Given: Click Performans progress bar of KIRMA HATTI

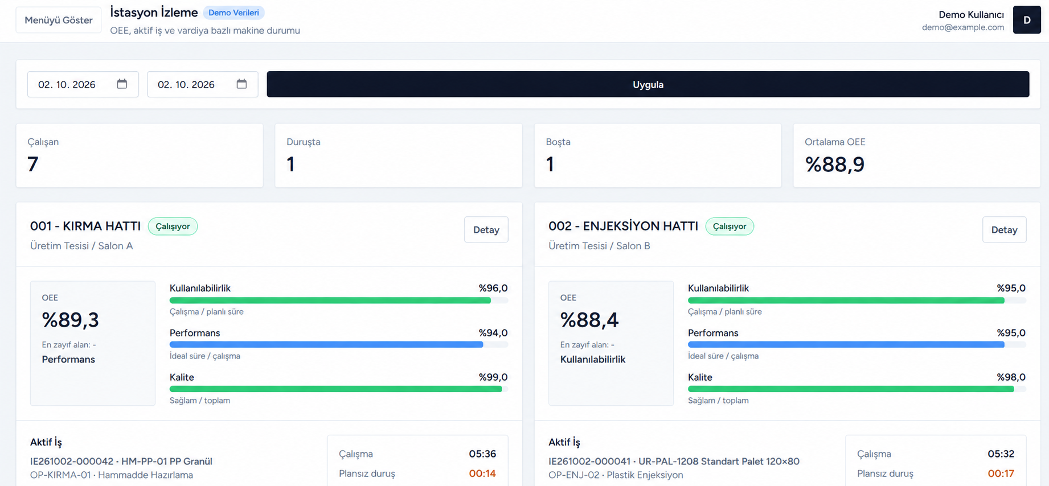Looking at the screenshot, I should coord(339,345).
